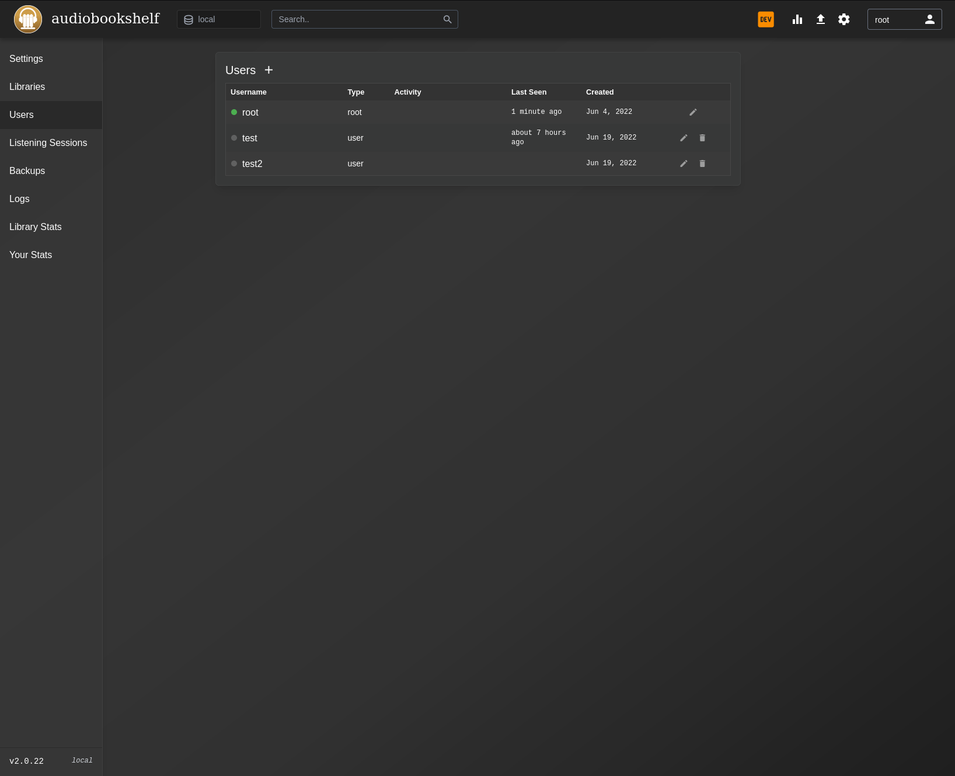Click the orange DEV badge icon
Screen dimensions: 955x776
(766, 19)
